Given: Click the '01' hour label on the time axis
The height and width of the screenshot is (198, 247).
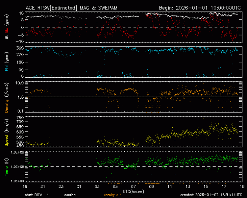Looking at the screenshot, I should point(79,187).
